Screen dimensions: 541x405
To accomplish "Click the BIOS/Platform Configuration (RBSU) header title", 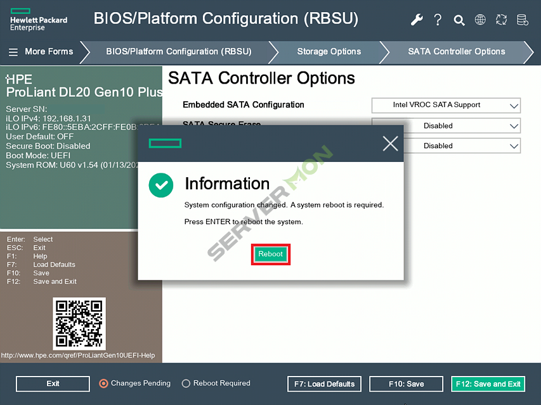I will tap(226, 18).
